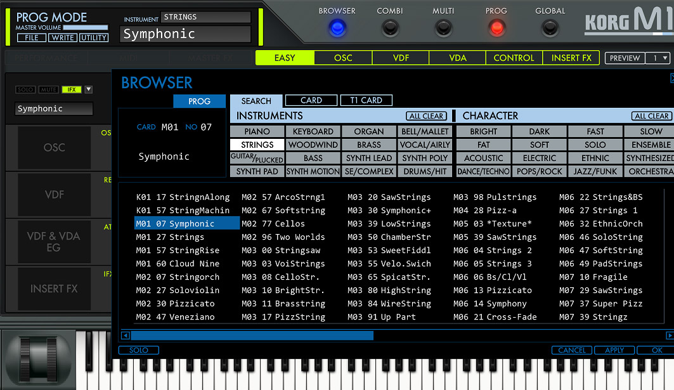Toggle the browser SOLO audition button
674x390 pixels.
coord(138,350)
